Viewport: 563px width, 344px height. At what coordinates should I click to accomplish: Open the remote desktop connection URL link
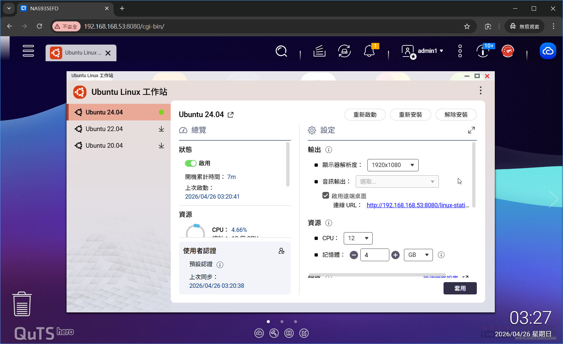(418, 205)
